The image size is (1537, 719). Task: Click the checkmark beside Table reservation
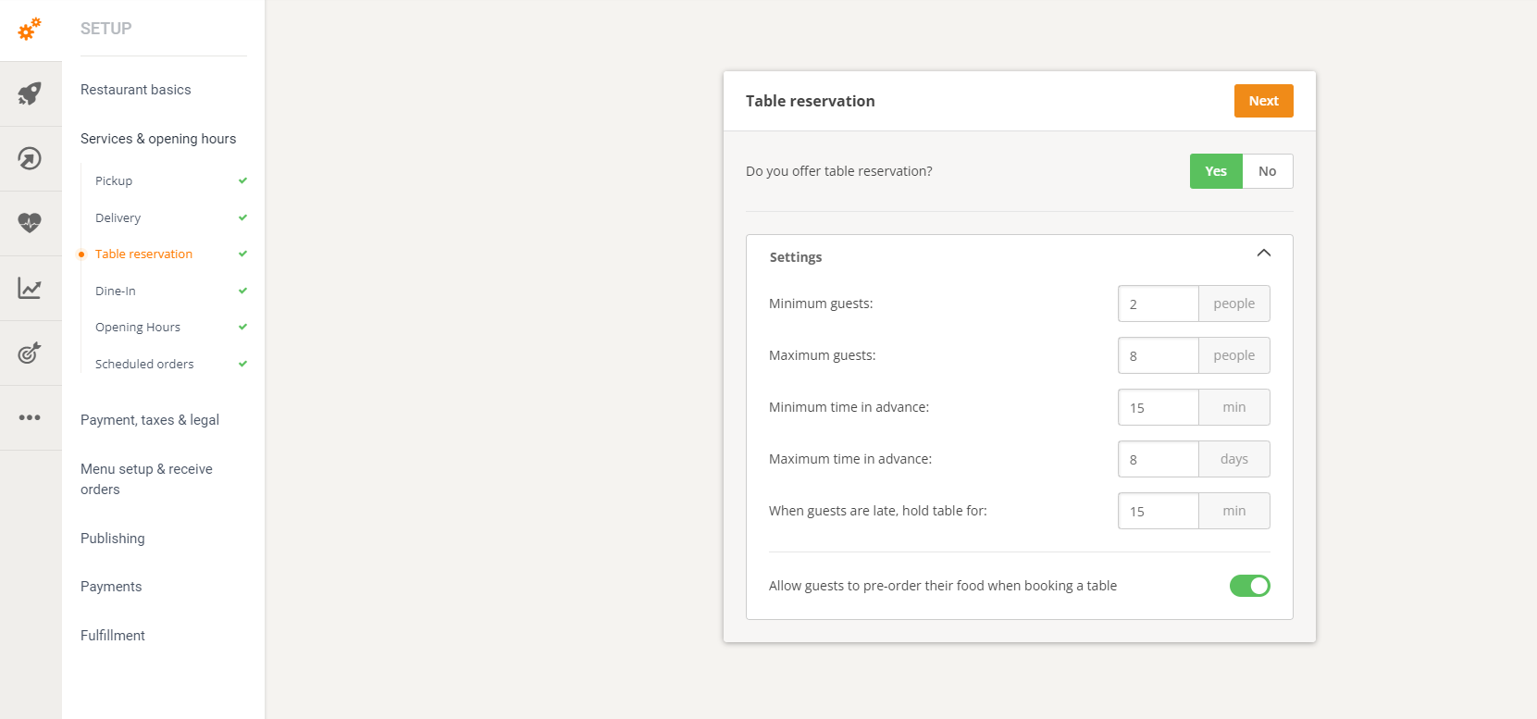point(242,254)
